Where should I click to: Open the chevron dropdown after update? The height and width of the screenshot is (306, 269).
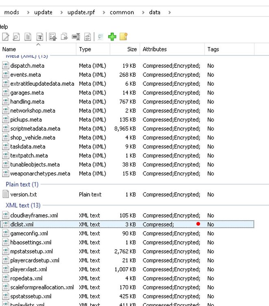coord(61,13)
